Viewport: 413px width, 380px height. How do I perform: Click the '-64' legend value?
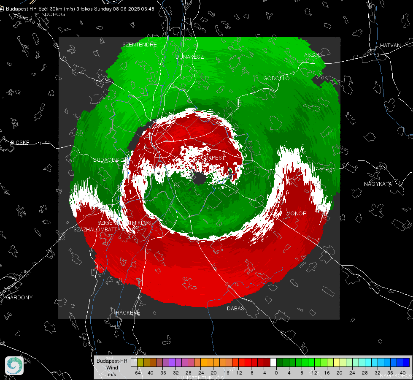pyautogui.click(x=137, y=373)
